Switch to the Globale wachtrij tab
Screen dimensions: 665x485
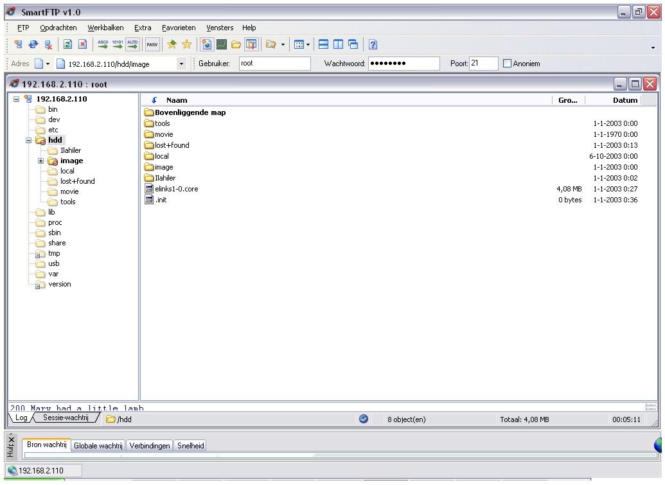click(x=98, y=446)
